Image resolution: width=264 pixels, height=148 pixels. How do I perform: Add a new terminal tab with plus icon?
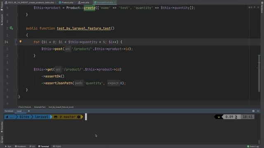pos(29,111)
